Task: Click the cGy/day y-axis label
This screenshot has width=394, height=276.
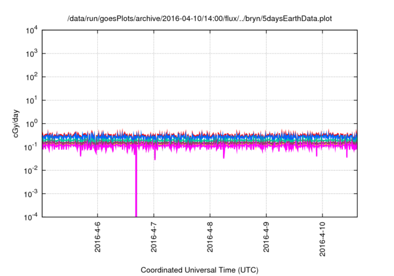Action: pos(15,123)
